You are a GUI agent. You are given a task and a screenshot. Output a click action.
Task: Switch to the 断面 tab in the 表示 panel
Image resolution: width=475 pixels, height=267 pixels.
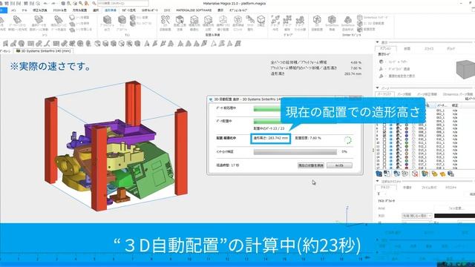(x=407, y=49)
